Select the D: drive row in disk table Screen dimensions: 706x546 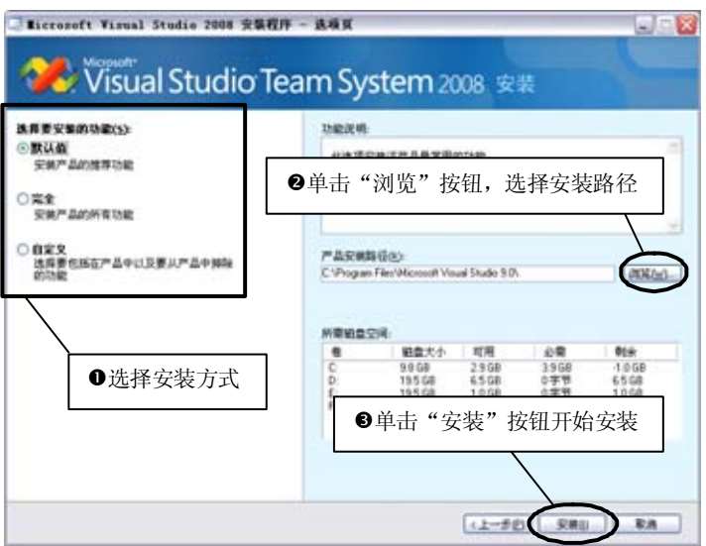[500, 381]
